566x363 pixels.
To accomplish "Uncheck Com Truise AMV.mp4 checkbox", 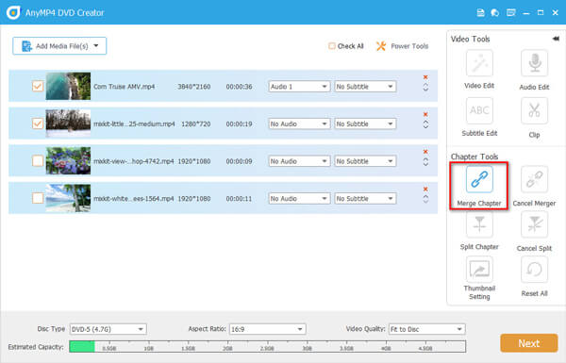I will click(38, 86).
